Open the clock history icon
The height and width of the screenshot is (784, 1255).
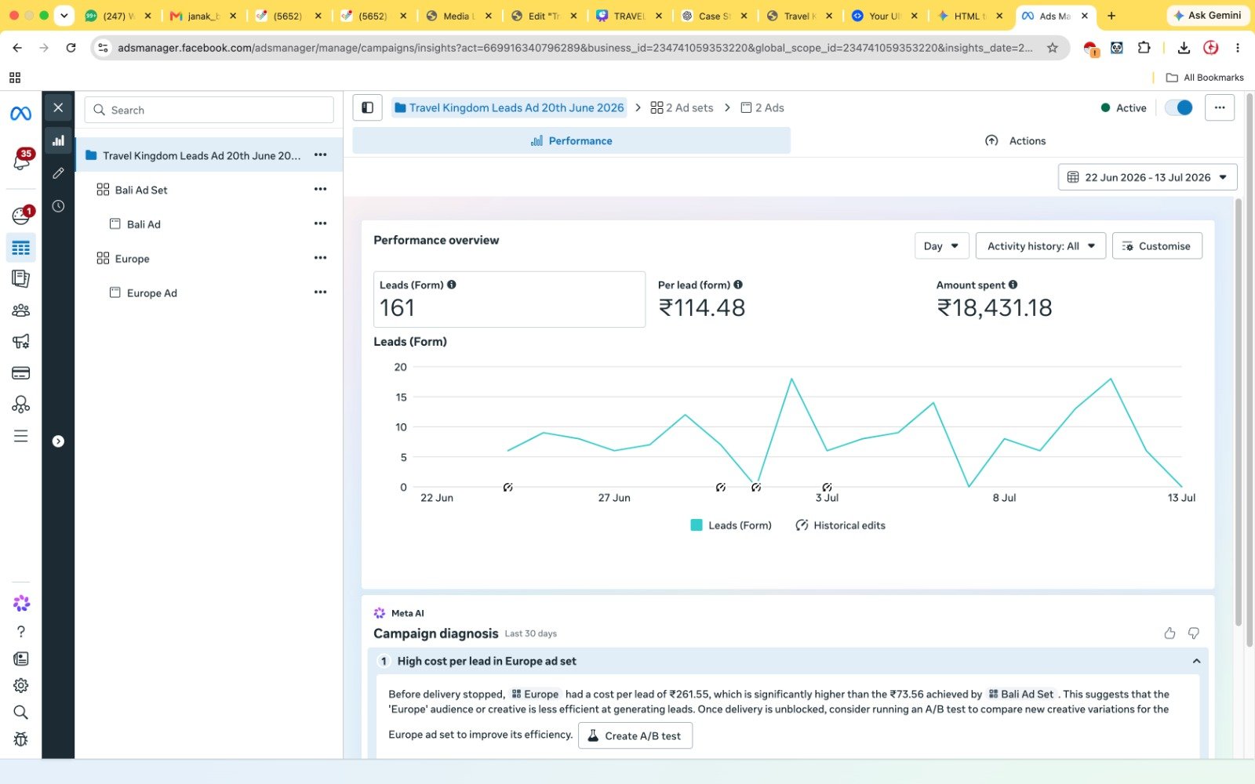click(x=58, y=206)
